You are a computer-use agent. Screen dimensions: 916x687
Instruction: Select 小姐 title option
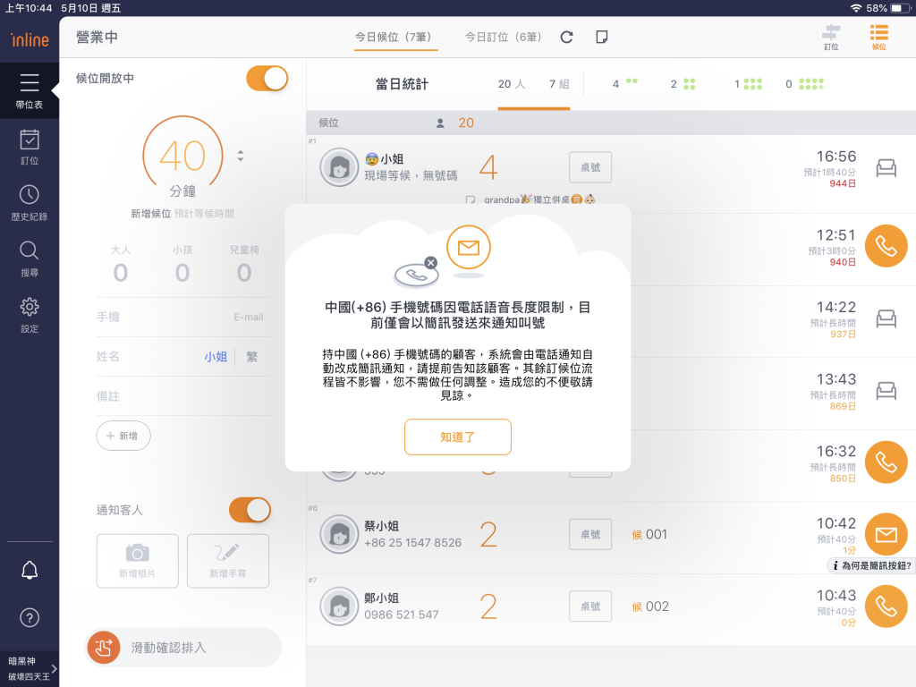point(215,356)
